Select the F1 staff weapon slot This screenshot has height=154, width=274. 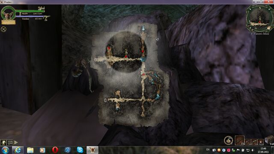[x=240, y=140]
